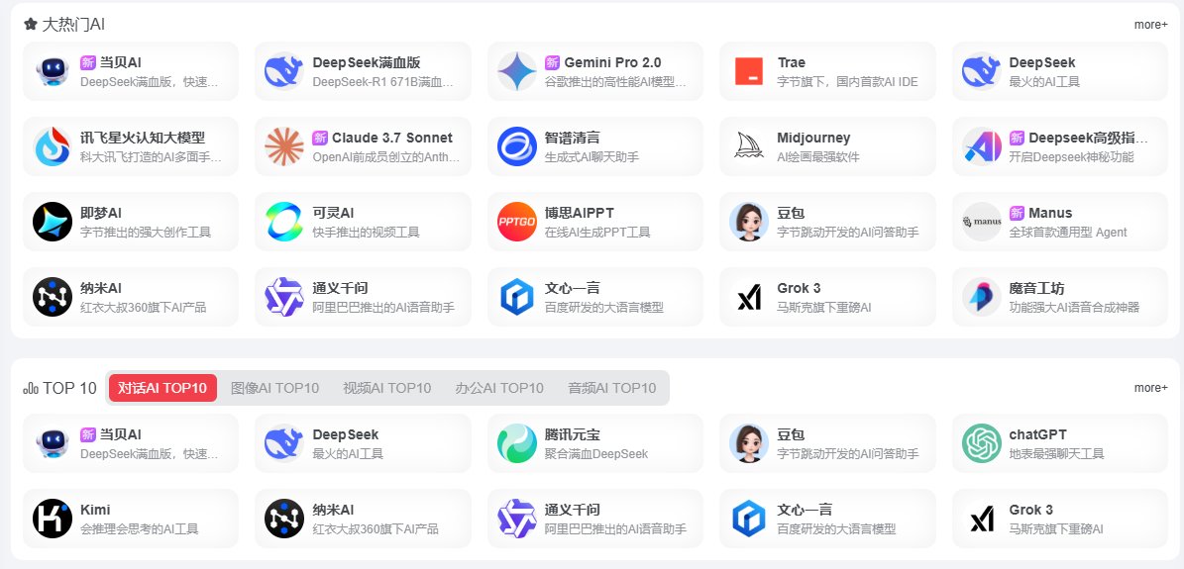Click the 纳米AI icon in TOP 10
The height and width of the screenshot is (569, 1184).
(x=284, y=519)
